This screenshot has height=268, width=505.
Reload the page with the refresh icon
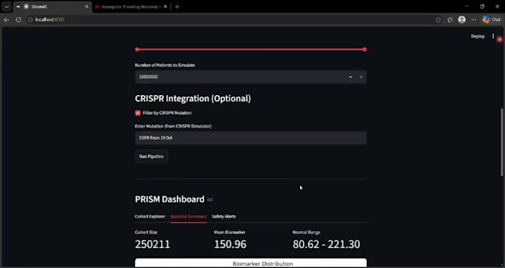coord(19,19)
